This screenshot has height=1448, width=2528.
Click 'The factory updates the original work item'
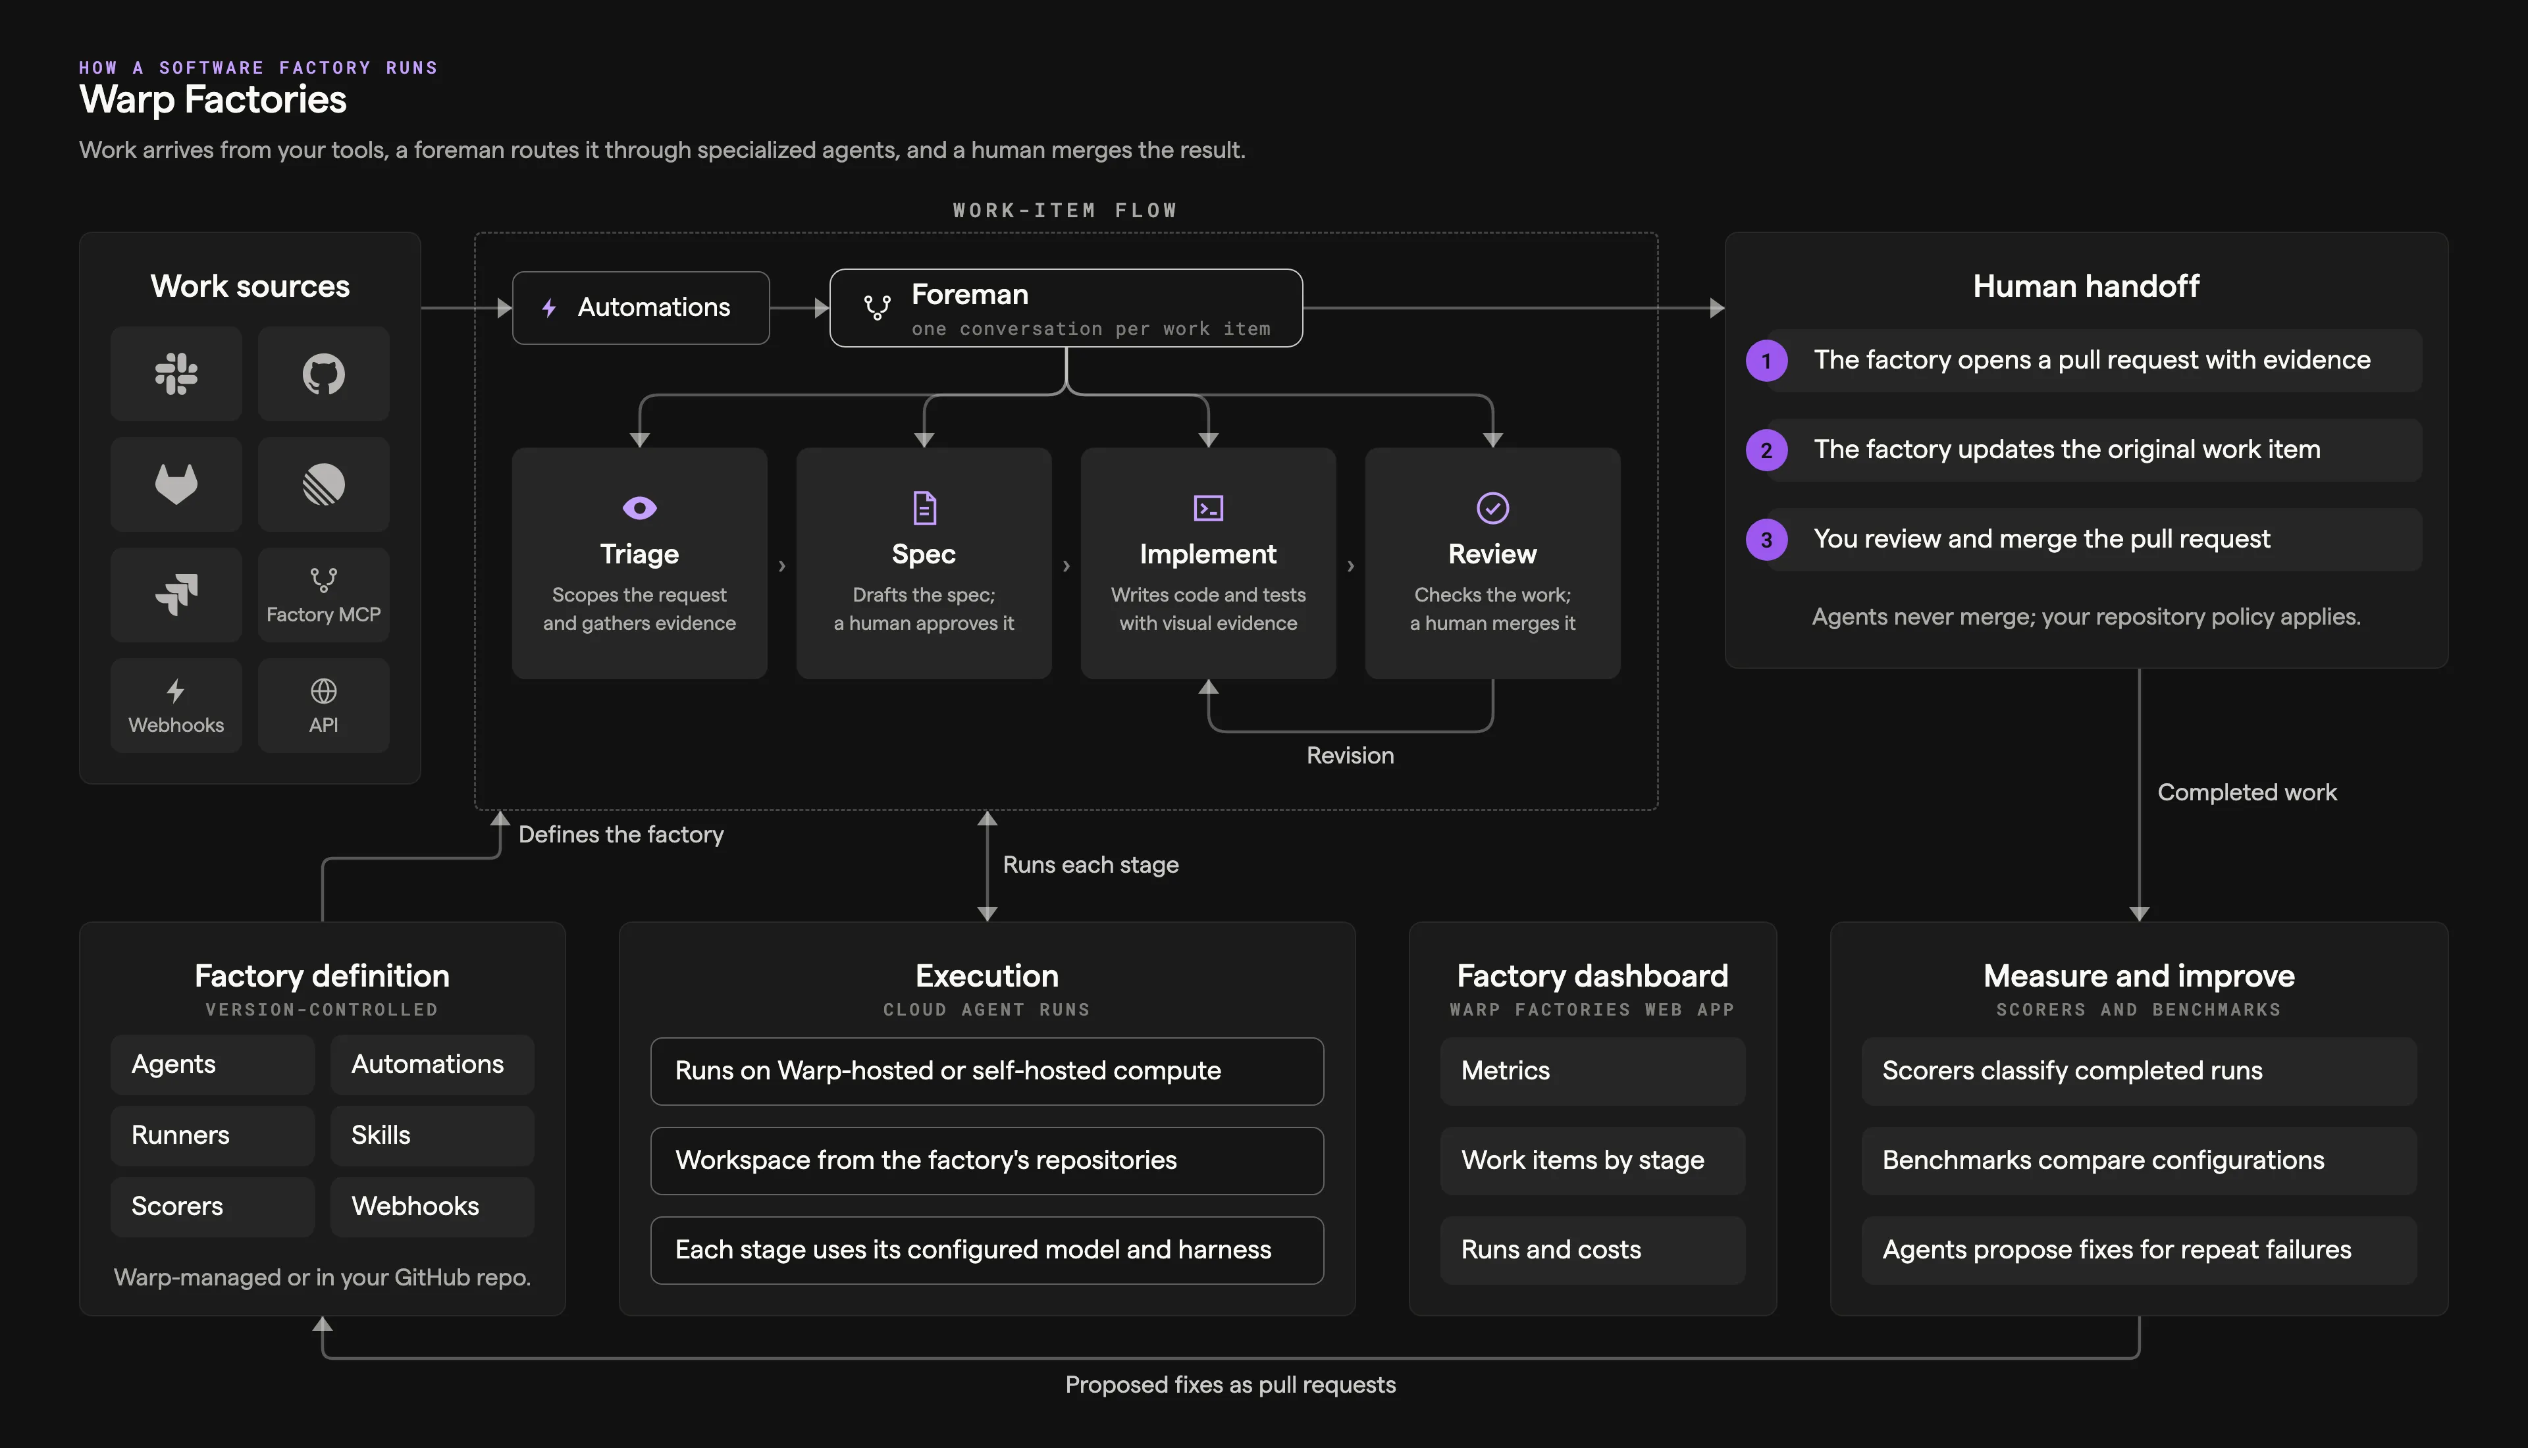2094,450
